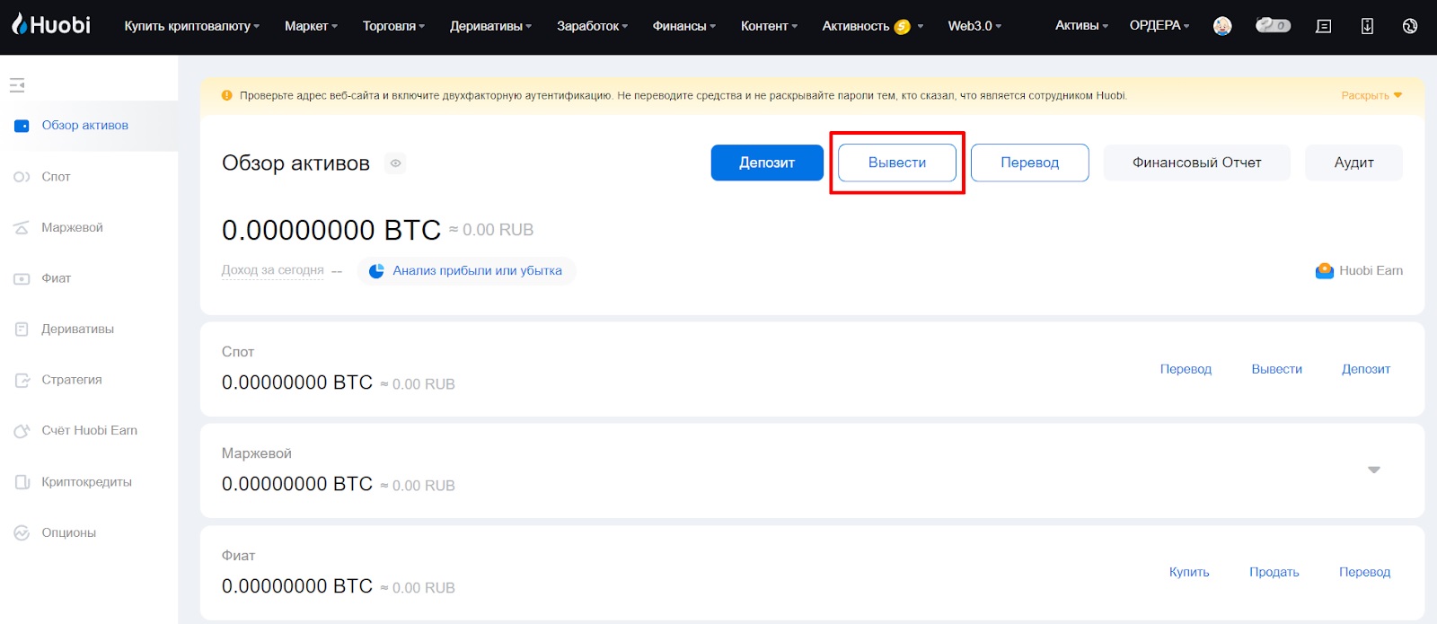Open the Web3.0 dropdown
This screenshot has height=624, width=1437.
point(974,26)
